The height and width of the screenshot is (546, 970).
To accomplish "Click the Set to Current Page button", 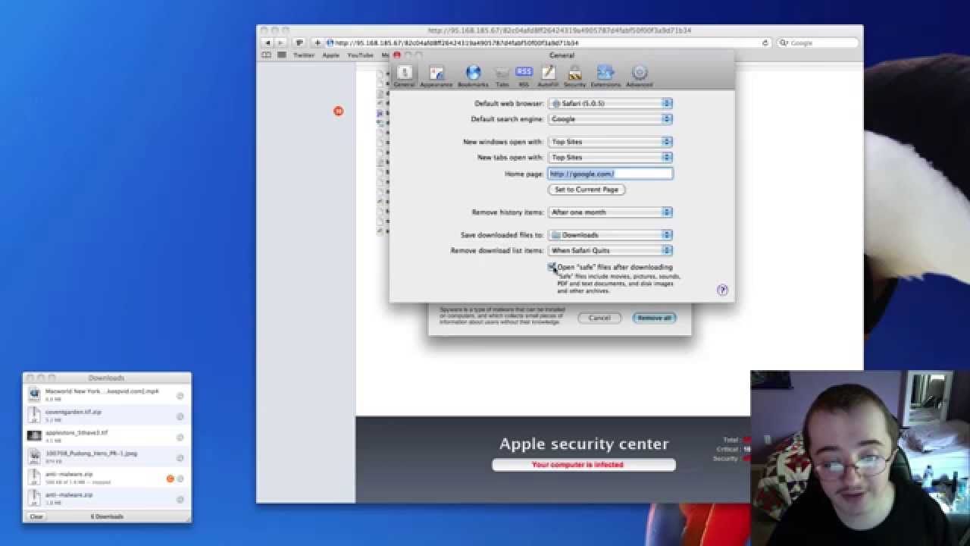I will [x=586, y=190].
